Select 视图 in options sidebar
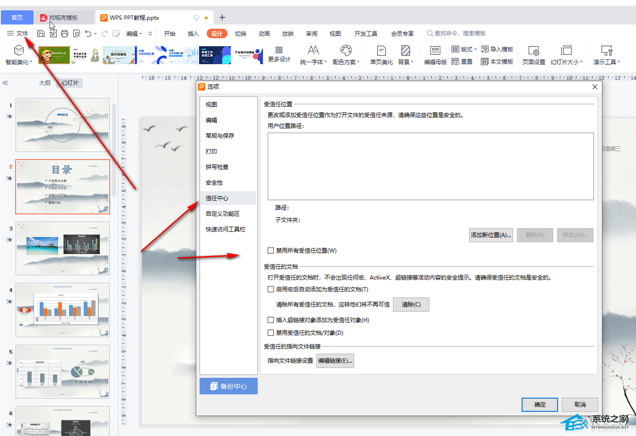This screenshot has width=636, height=436. pyautogui.click(x=228, y=105)
